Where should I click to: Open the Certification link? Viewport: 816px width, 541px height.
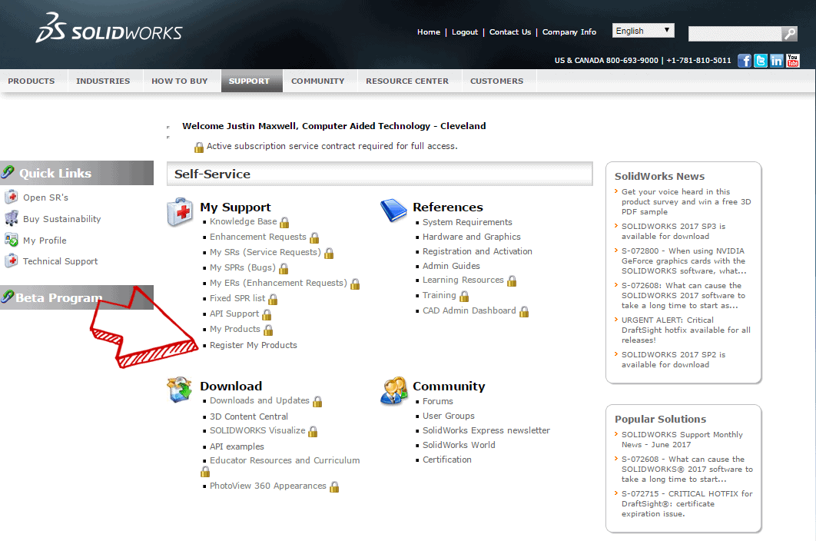(447, 460)
